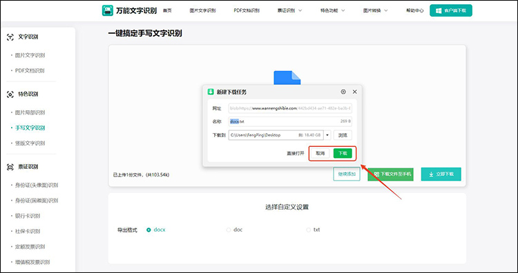This screenshot has height=273, width=518.
Task: Click the green download icon in dialog title
Action: coord(211,92)
